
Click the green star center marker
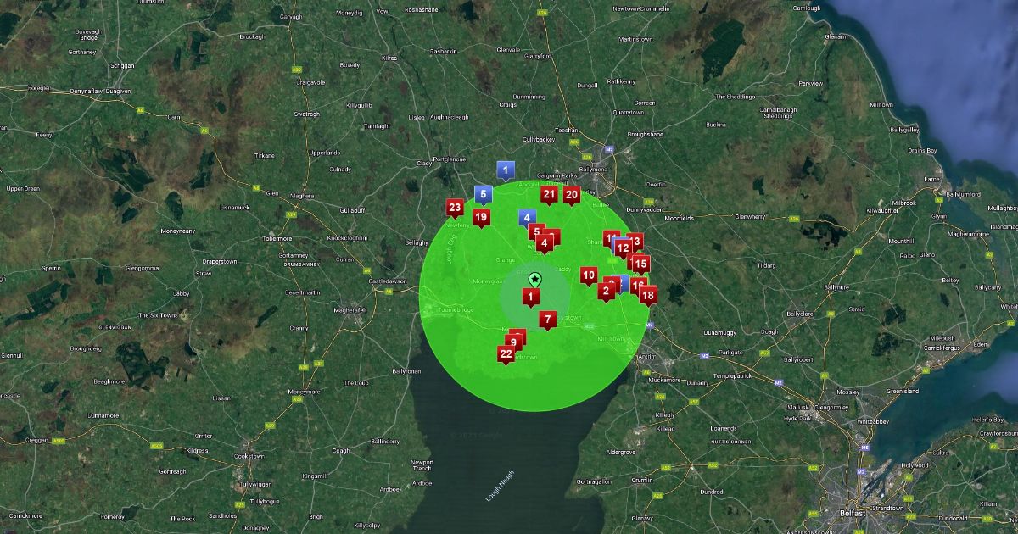pos(535,279)
